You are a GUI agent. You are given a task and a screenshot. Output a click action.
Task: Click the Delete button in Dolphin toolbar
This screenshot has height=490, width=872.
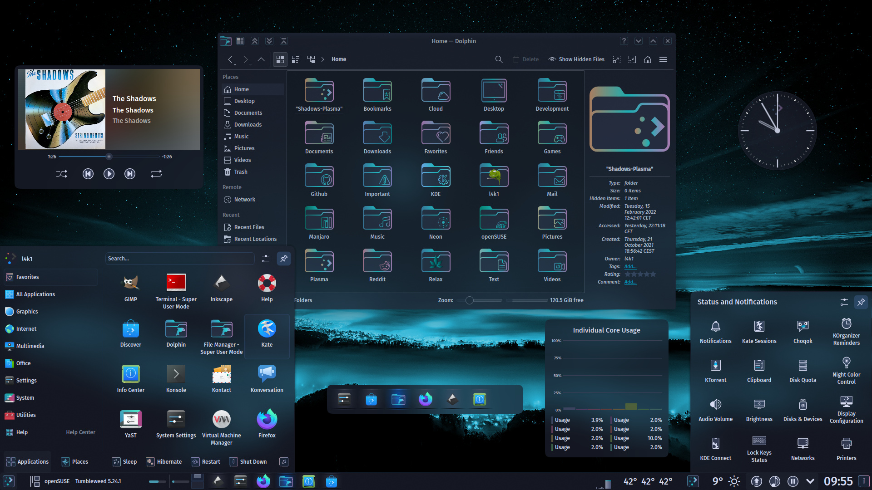coord(526,59)
